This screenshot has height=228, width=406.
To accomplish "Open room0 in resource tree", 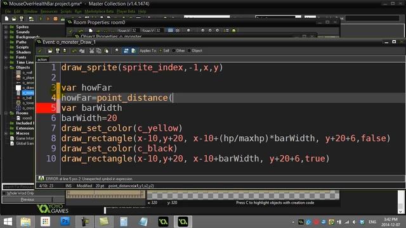I will point(27,118).
